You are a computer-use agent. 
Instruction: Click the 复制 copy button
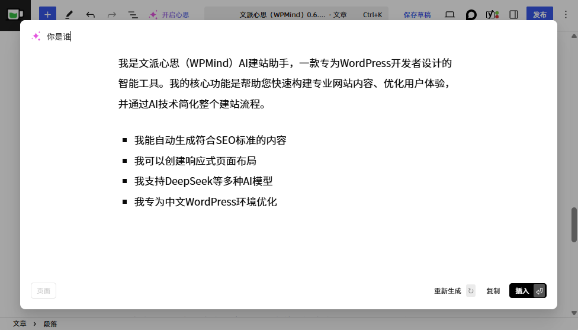click(x=493, y=291)
